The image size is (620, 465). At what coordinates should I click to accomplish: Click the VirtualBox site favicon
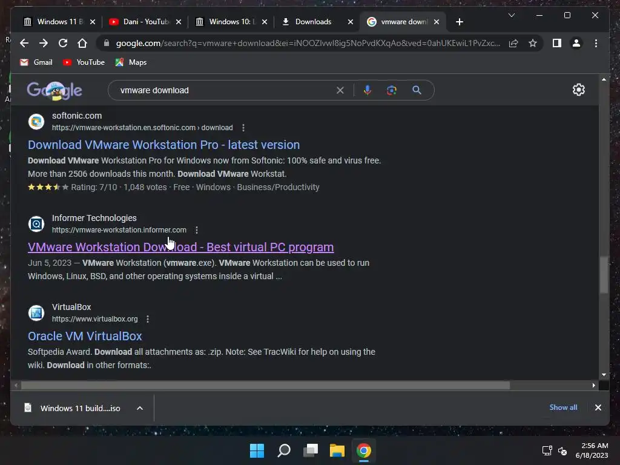click(x=36, y=313)
